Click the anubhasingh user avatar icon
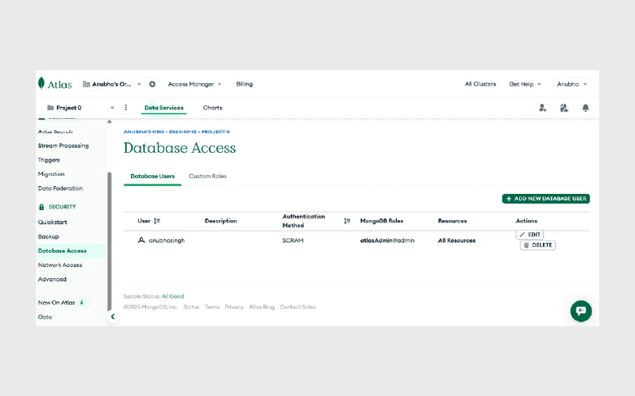This screenshot has width=635, height=396. tap(141, 240)
